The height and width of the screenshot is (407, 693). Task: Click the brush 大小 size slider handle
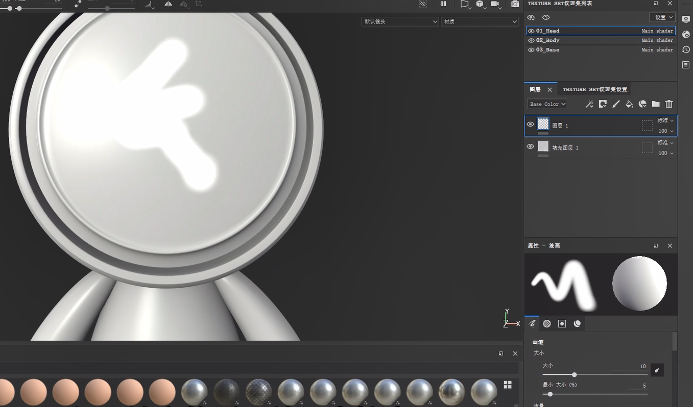(575, 375)
